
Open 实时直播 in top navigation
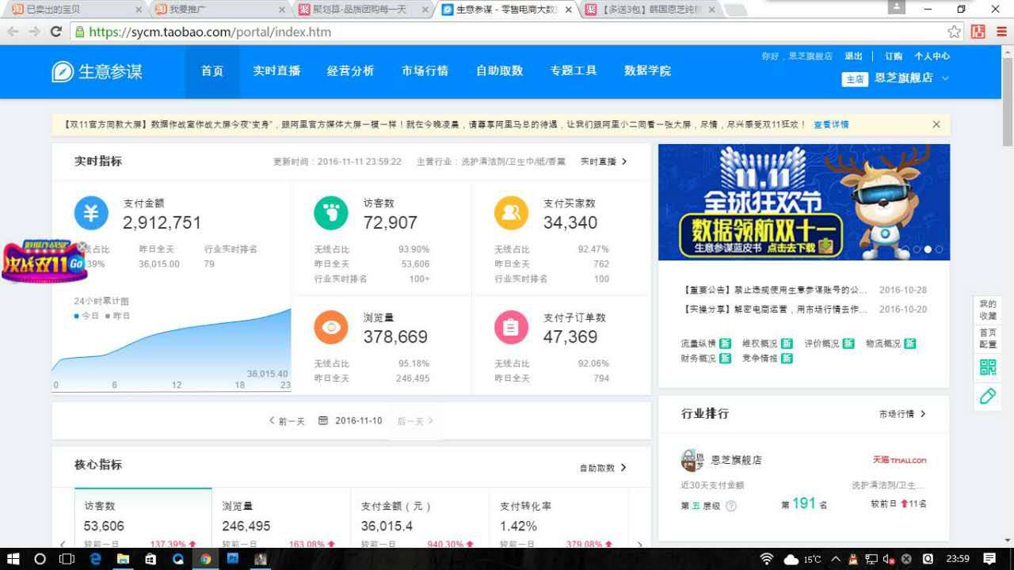tap(276, 70)
